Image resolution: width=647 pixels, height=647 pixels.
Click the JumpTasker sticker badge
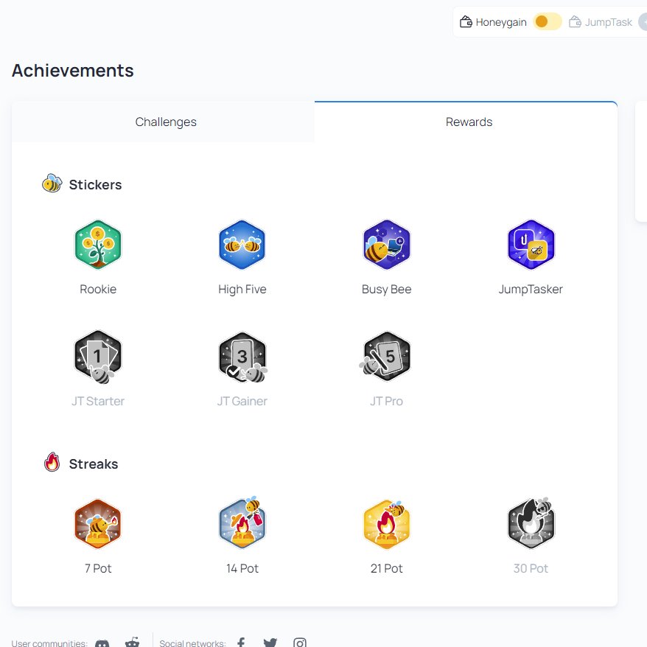(531, 245)
